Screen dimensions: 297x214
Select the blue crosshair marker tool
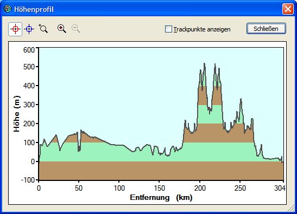[29, 29]
